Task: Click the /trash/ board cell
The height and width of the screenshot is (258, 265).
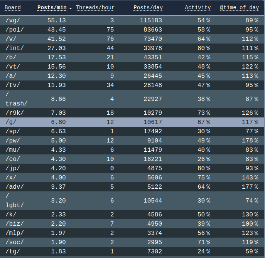Action: [16, 99]
